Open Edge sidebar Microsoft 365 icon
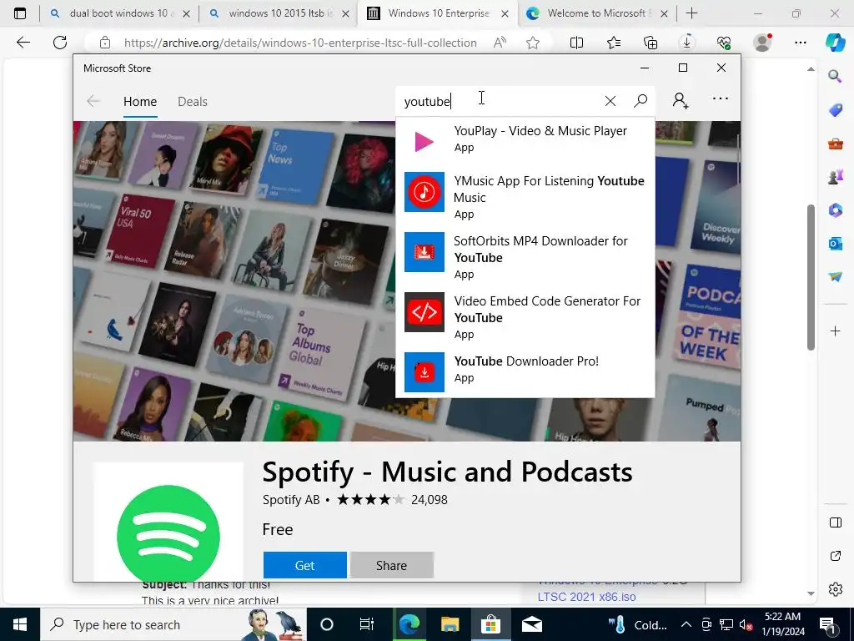The height and width of the screenshot is (641, 854). pos(835,209)
